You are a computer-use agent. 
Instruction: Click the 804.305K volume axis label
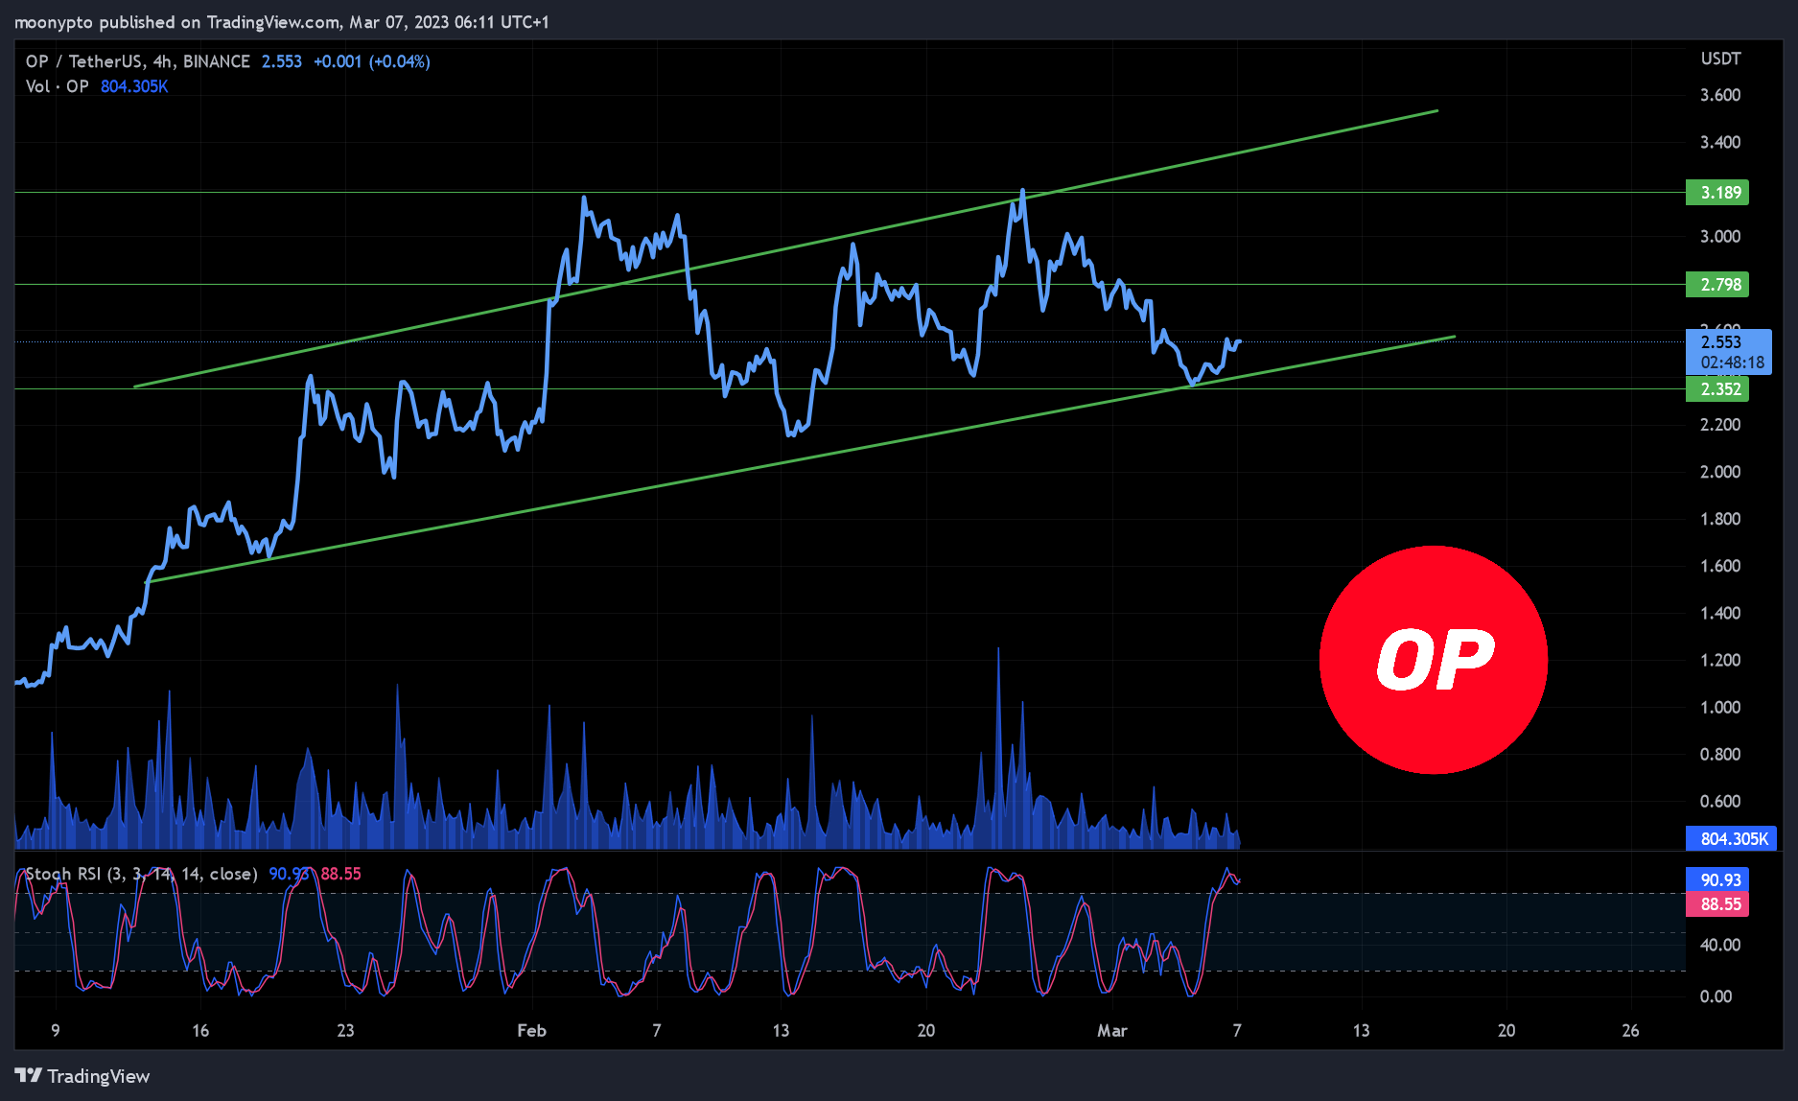click(x=1732, y=839)
